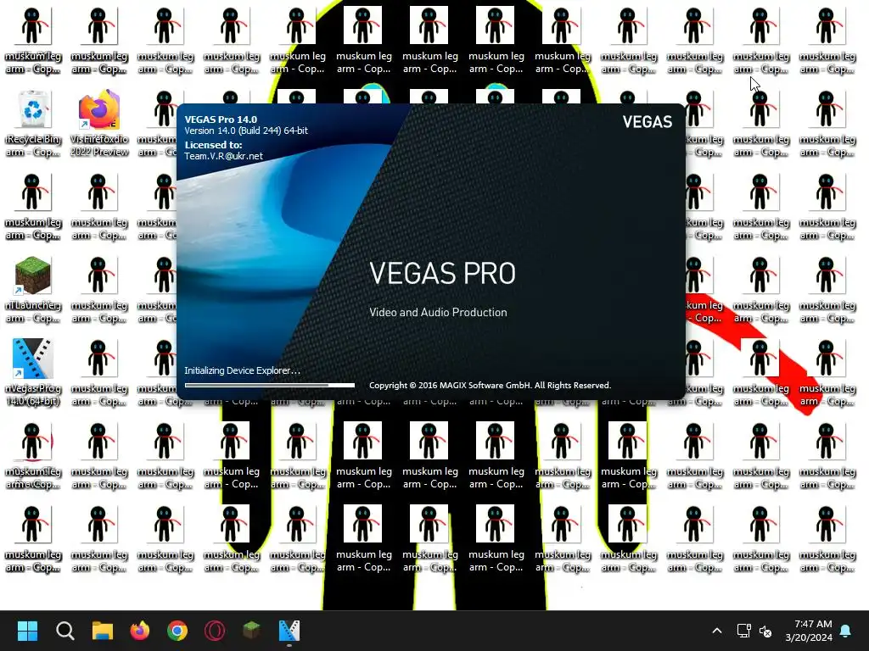Screen dimensions: 869x651
Task: Open File Explorer from the taskbar
Action: pyautogui.click(x=103, y=631)
